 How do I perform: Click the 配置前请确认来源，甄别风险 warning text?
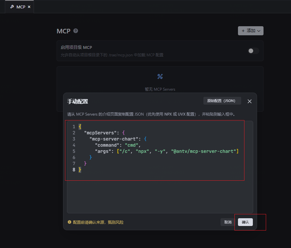pyautogui.click(x=98, y=222)
